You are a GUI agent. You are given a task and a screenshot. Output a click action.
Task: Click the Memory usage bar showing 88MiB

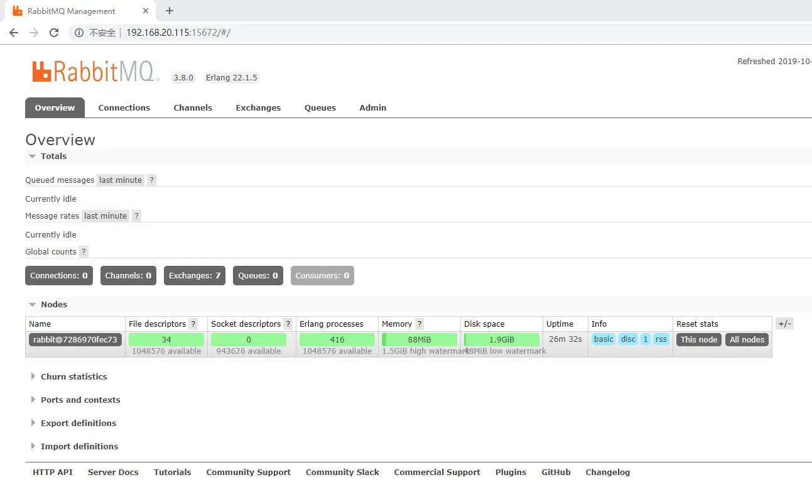420,340
